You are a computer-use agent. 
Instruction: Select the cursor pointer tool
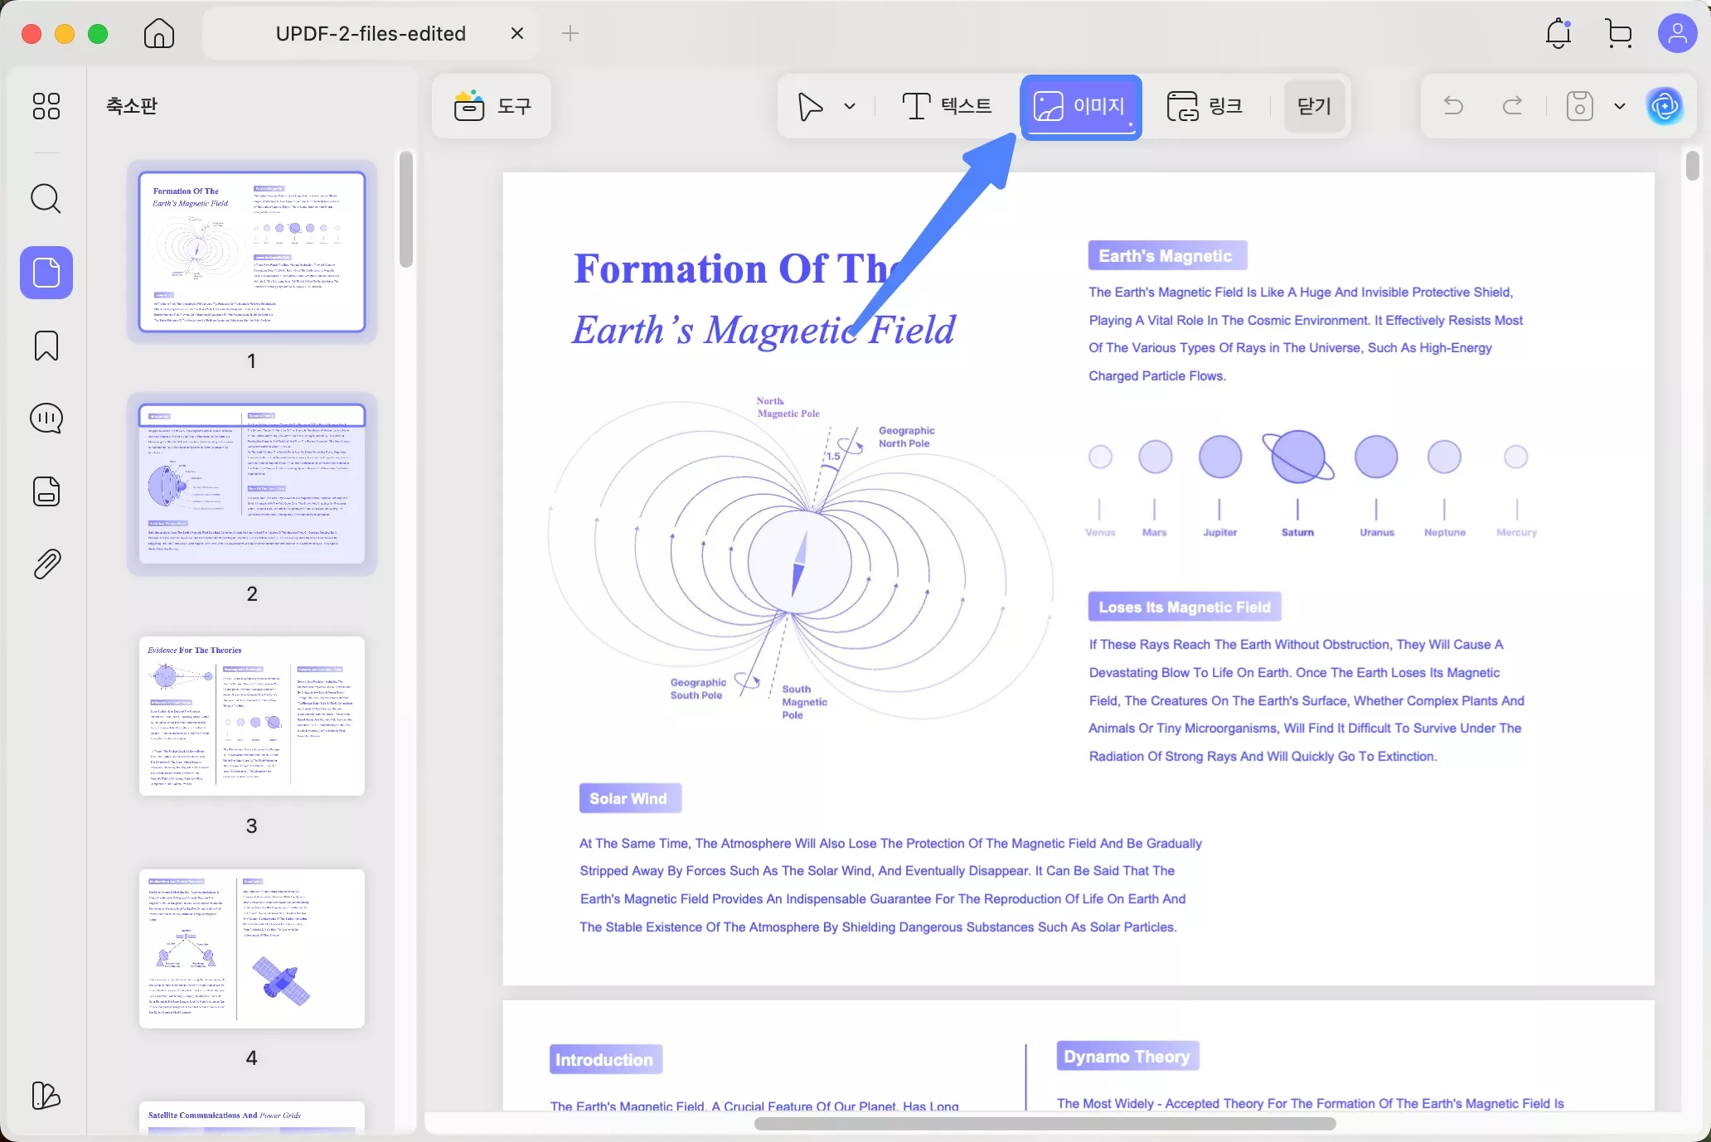[810, 106]
